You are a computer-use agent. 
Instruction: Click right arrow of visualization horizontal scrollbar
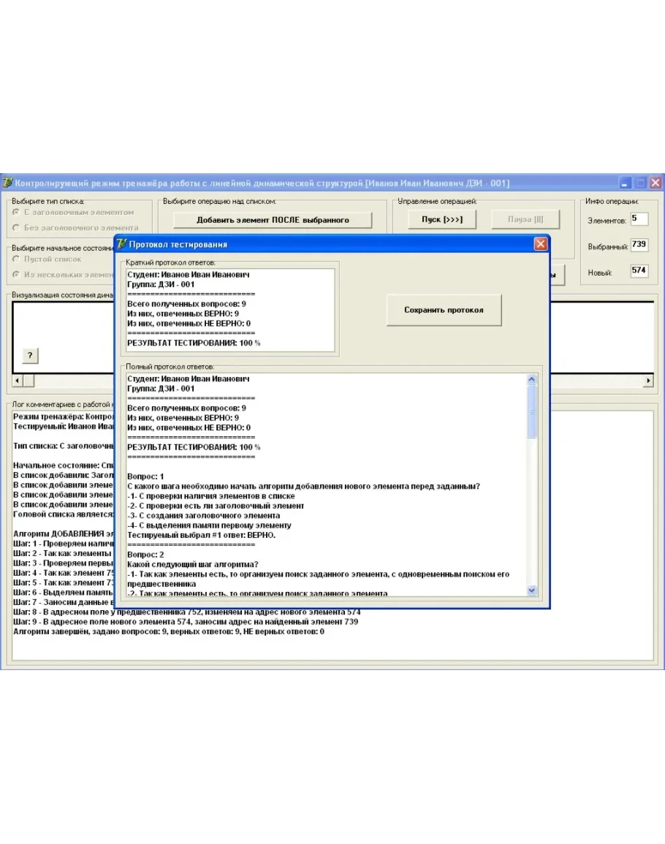[x=647, y=381]
